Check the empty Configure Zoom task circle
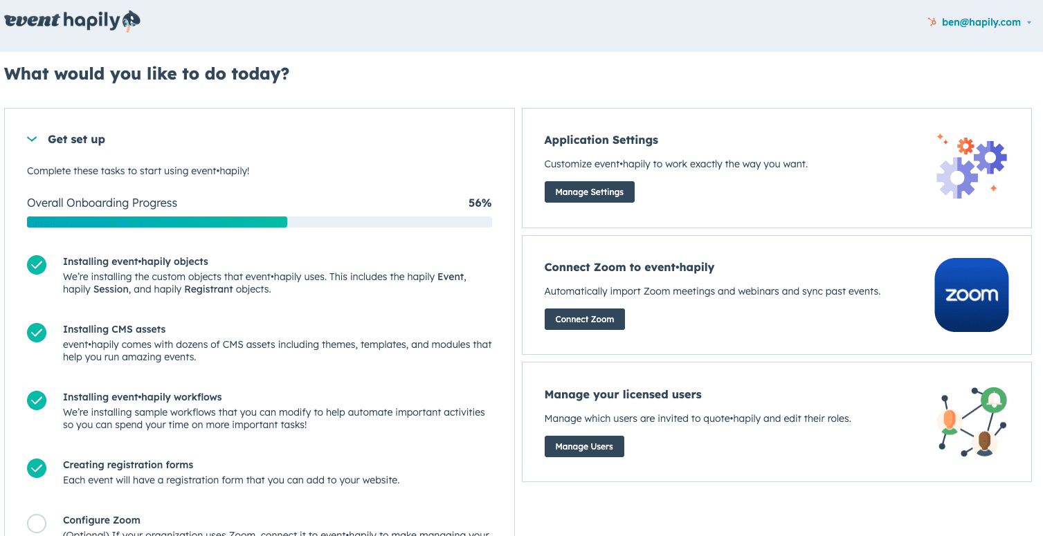The width and height of the screenshot is (1043, 536). pos(37,524)
